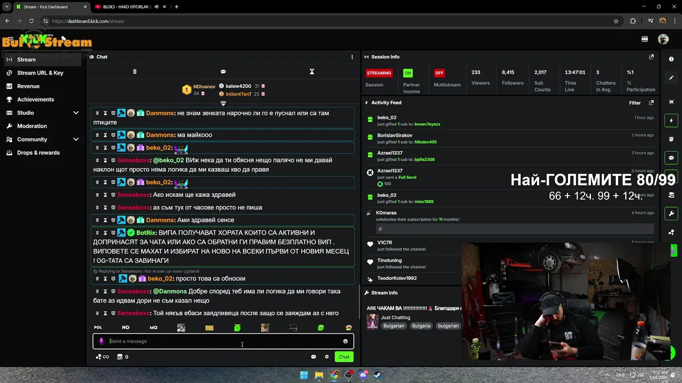Viewport: 682px width, 383px height.
Task: Expand Community submenu chevron
Action: pyautogui.click(x=76, y=139)
